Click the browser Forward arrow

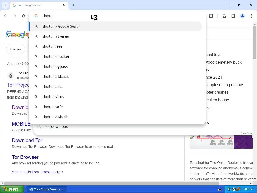click(x=15, y=16)
